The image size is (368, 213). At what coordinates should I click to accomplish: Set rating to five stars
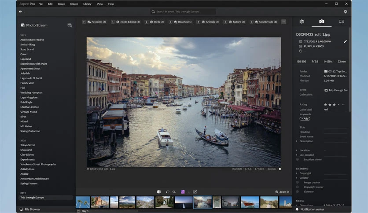pos(343,105)
